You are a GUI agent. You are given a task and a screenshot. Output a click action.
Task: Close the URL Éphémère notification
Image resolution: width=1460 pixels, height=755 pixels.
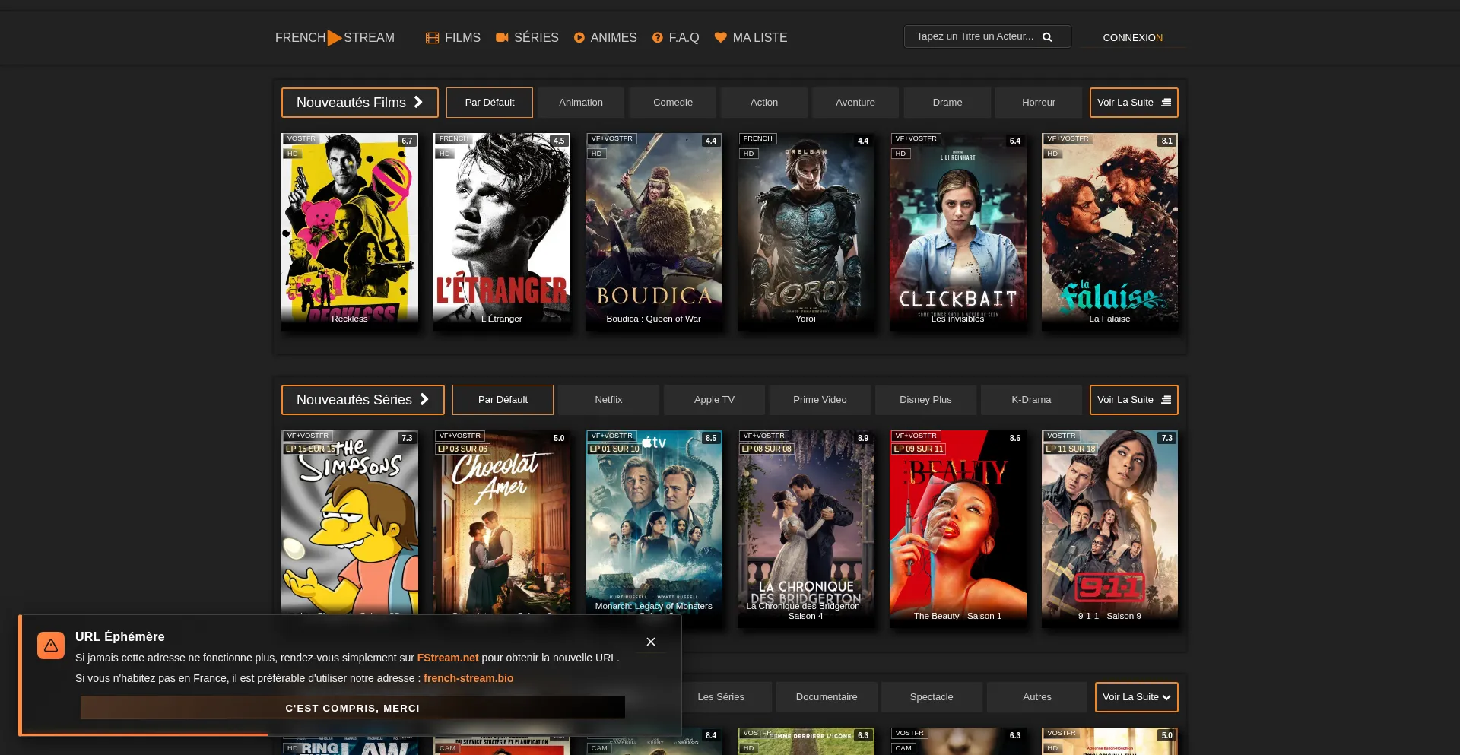[651, 642]
